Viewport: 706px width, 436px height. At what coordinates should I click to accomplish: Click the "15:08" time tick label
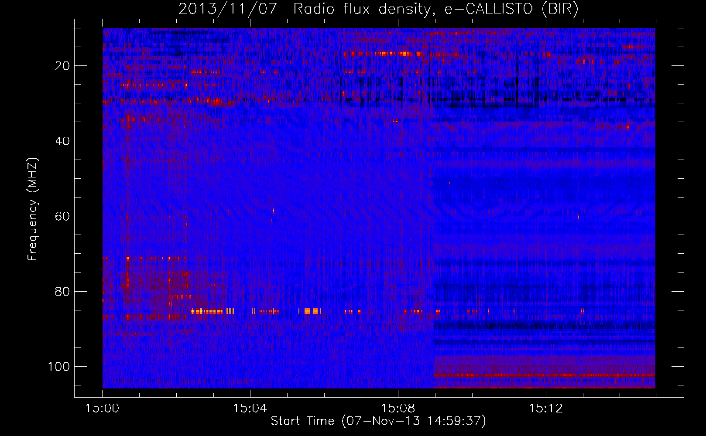(398, 409)
